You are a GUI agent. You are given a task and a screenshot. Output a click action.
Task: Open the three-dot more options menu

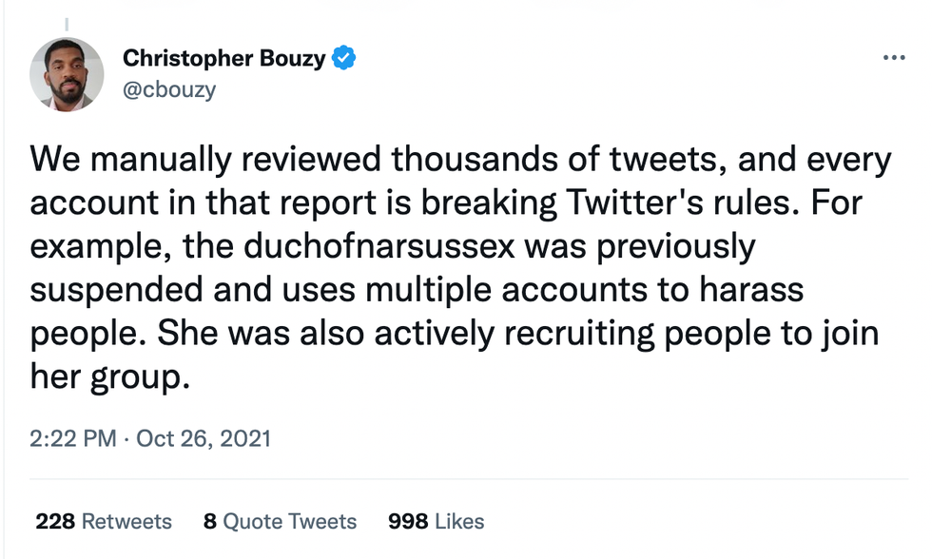coord(894,57)
